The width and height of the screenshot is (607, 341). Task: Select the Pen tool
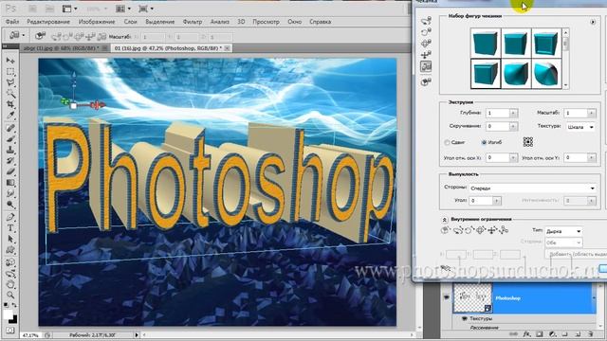[x=10, y=217]
